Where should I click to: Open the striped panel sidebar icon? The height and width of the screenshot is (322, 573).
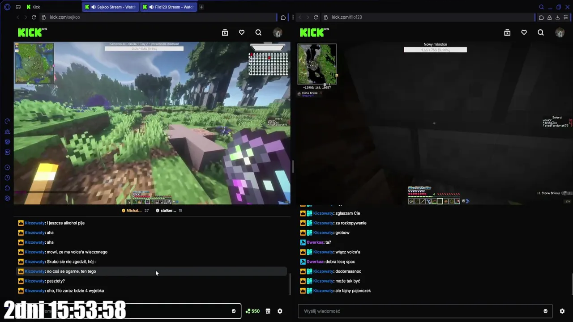[7, 142]
